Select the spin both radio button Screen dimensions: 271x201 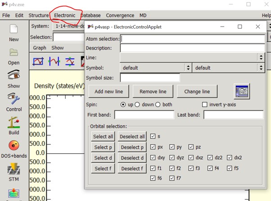158,105
